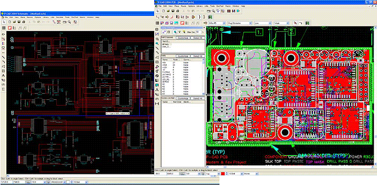Select the keepout prohibition icon in the PCB side toolbar

tap(157, 76)
